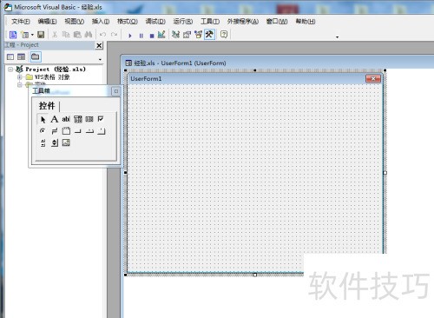The image size is (434, 318).
Task: Select the OptionButton control in toolbox
Action: click(43, 130)
